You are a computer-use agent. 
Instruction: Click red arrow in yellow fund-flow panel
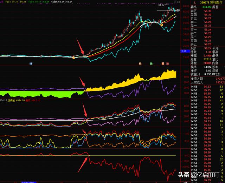[82, 83]
